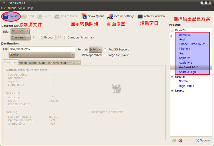
Task: Select the Normal preset
Action: coord(184,81)
